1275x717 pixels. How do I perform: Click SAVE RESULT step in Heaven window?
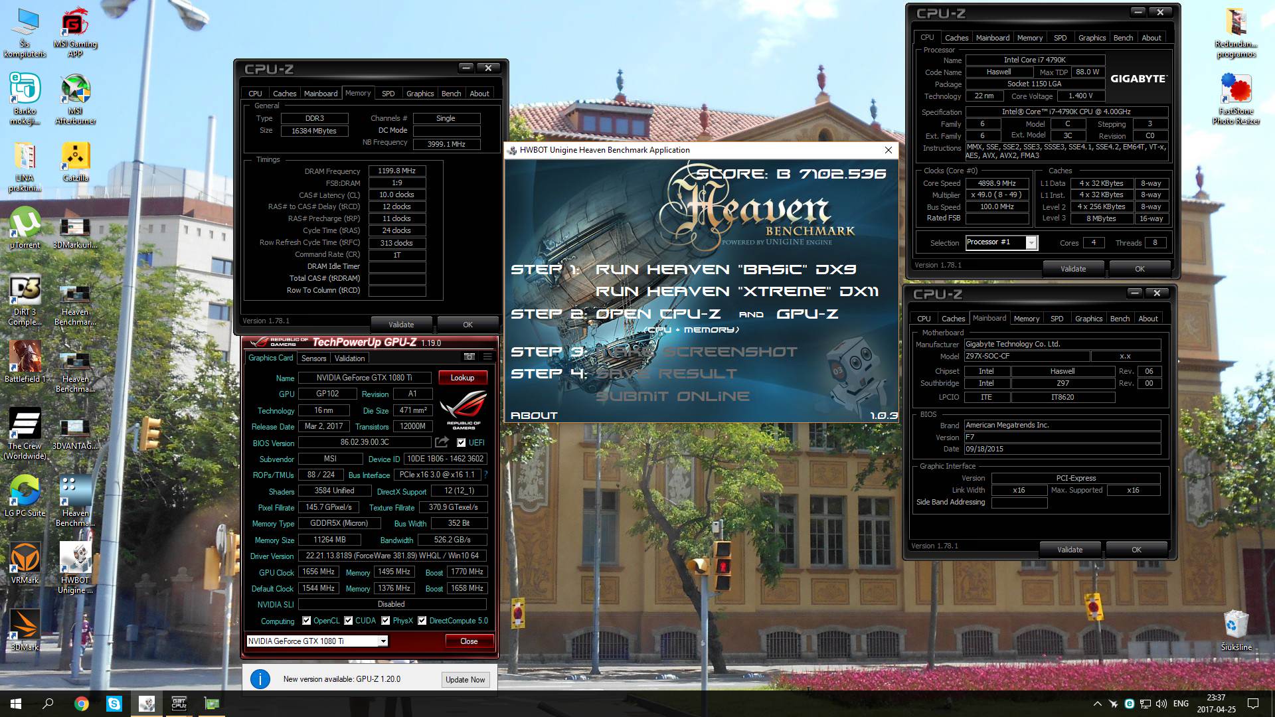666,374
